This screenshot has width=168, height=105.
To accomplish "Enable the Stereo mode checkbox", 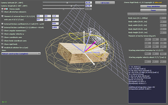I will pos(2,9).
